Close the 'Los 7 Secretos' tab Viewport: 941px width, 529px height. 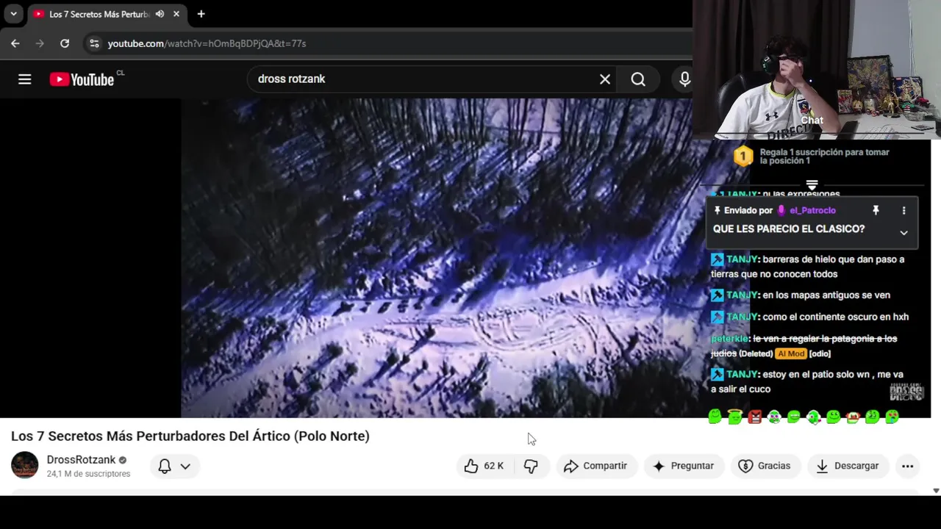(176, 14)
